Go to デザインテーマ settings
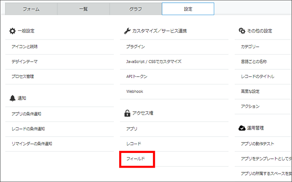Image resolution: width=292 pixels, height=182 pixels. (x=25, y=62)
